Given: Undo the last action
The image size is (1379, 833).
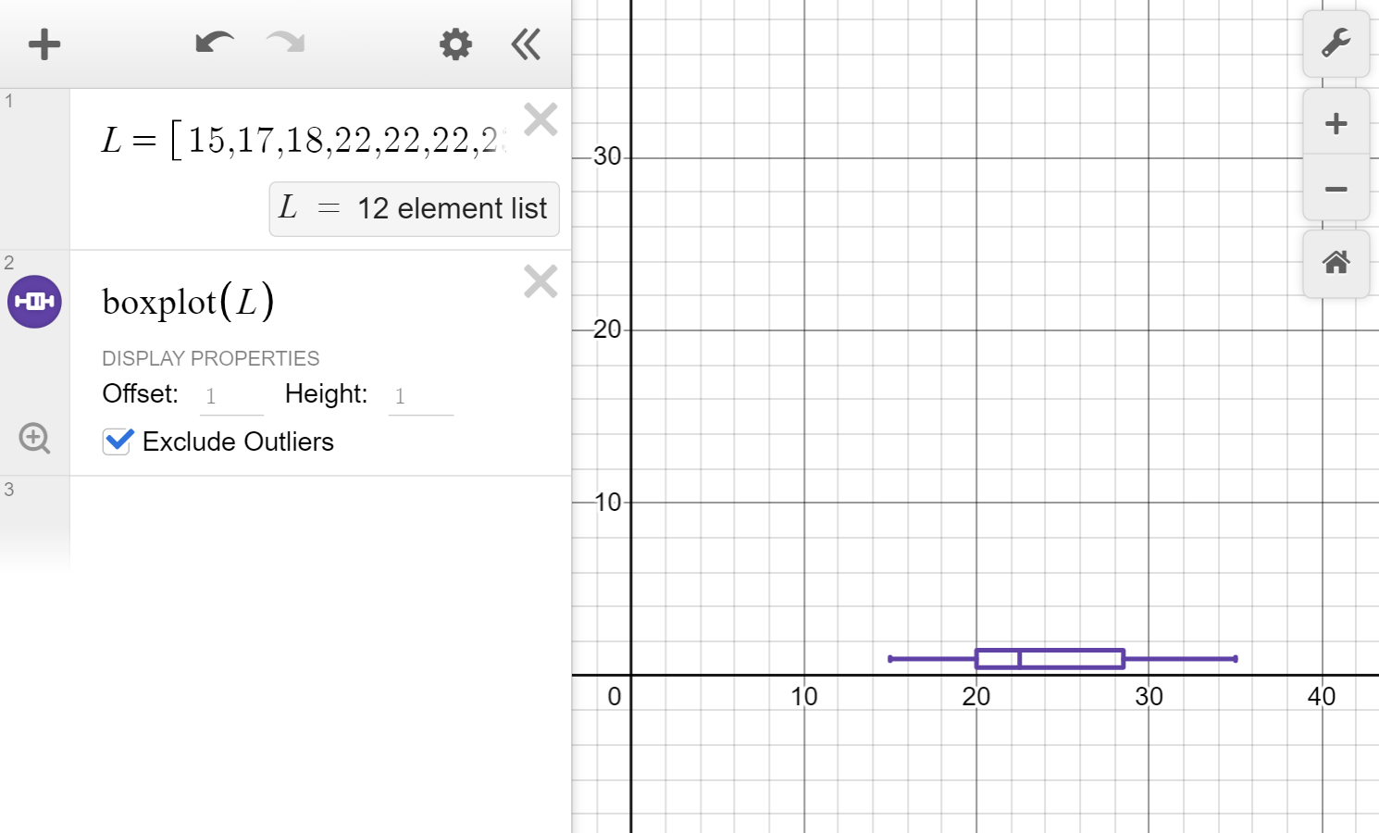Looking at the screenshot, I should click(x=214, y=42).
